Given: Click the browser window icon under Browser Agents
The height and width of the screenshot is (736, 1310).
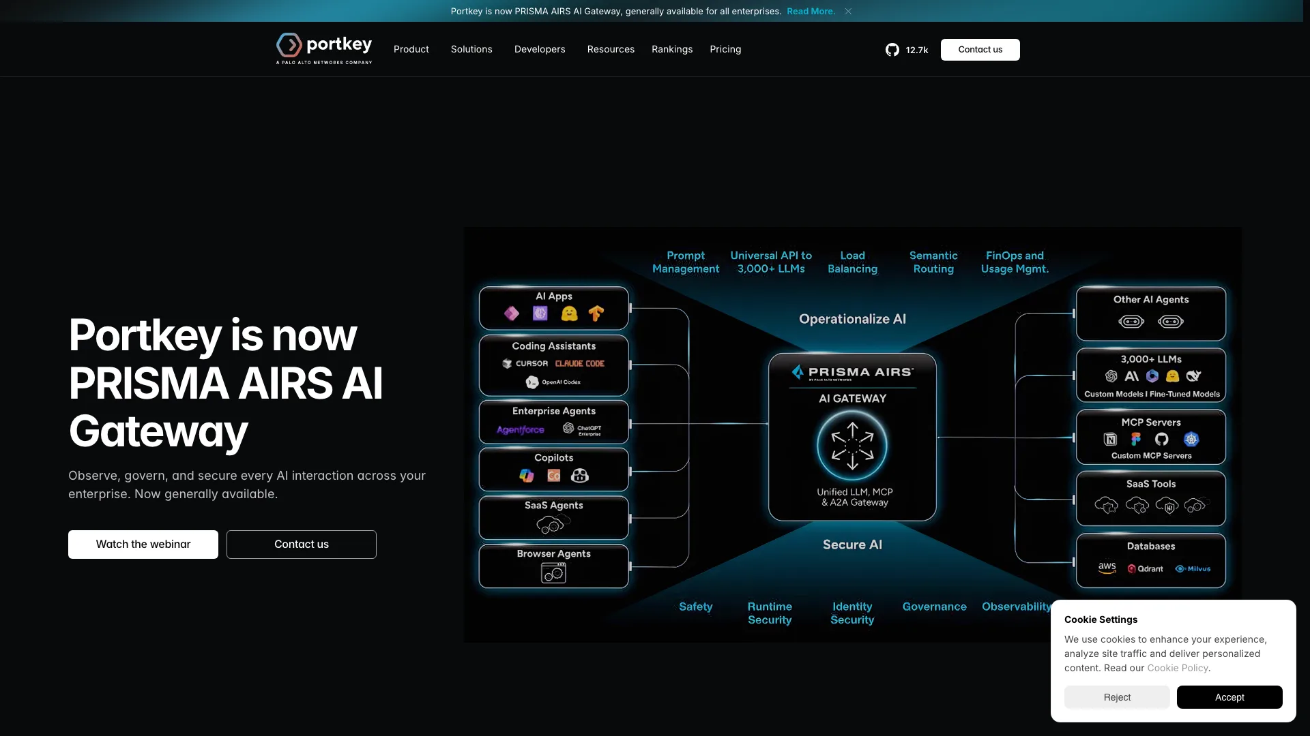Looking at the screenshot, I should (x=553, y=573).
